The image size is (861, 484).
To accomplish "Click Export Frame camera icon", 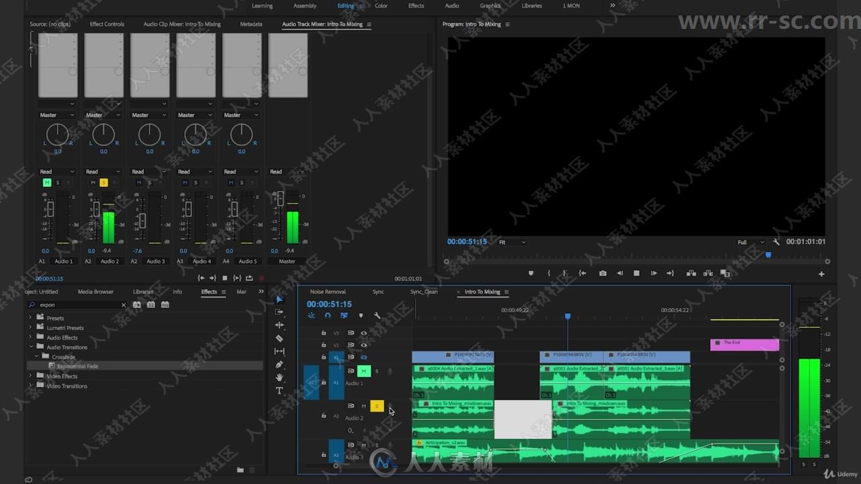I will click(x=603, y=273).
